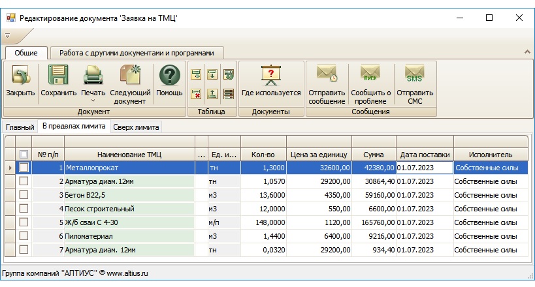
Task: Click the Печать printer icon
Action: pyautogui.click(x=93, y=75)
